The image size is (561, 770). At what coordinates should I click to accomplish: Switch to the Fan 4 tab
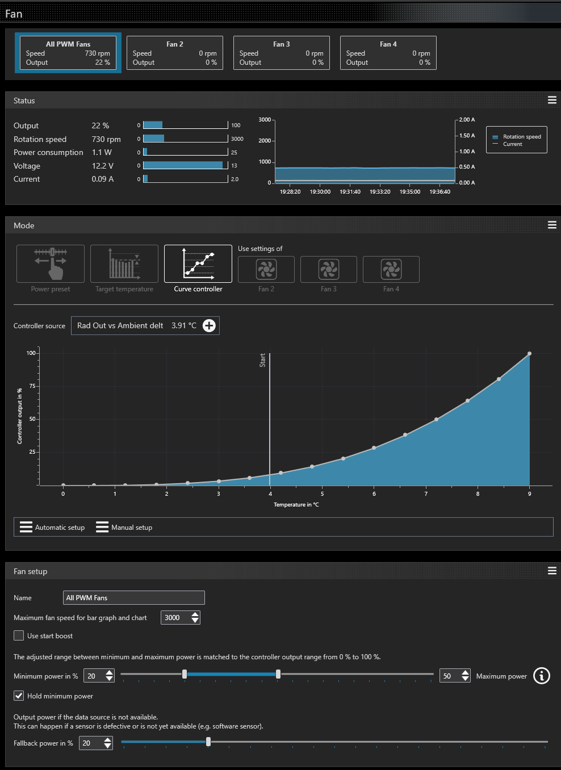(x=388, y=53)
